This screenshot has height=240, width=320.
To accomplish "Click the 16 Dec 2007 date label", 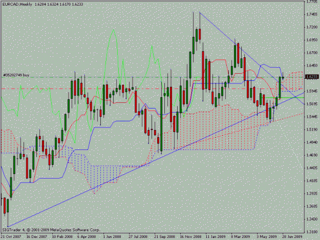I will 36,236.
